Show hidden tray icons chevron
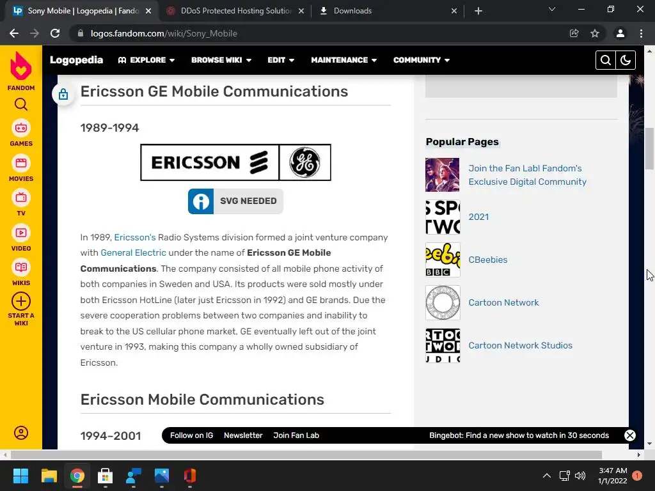This screenshot has width=655, height=491. tap(546, 476)
